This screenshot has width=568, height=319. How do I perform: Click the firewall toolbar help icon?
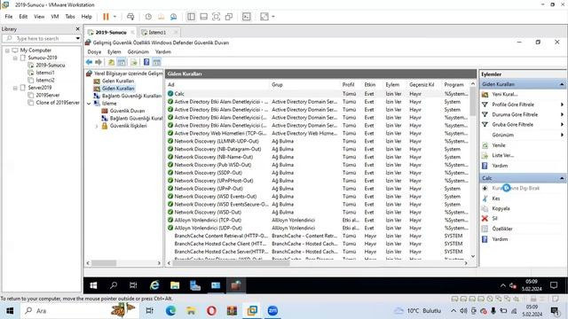(146, 62)
